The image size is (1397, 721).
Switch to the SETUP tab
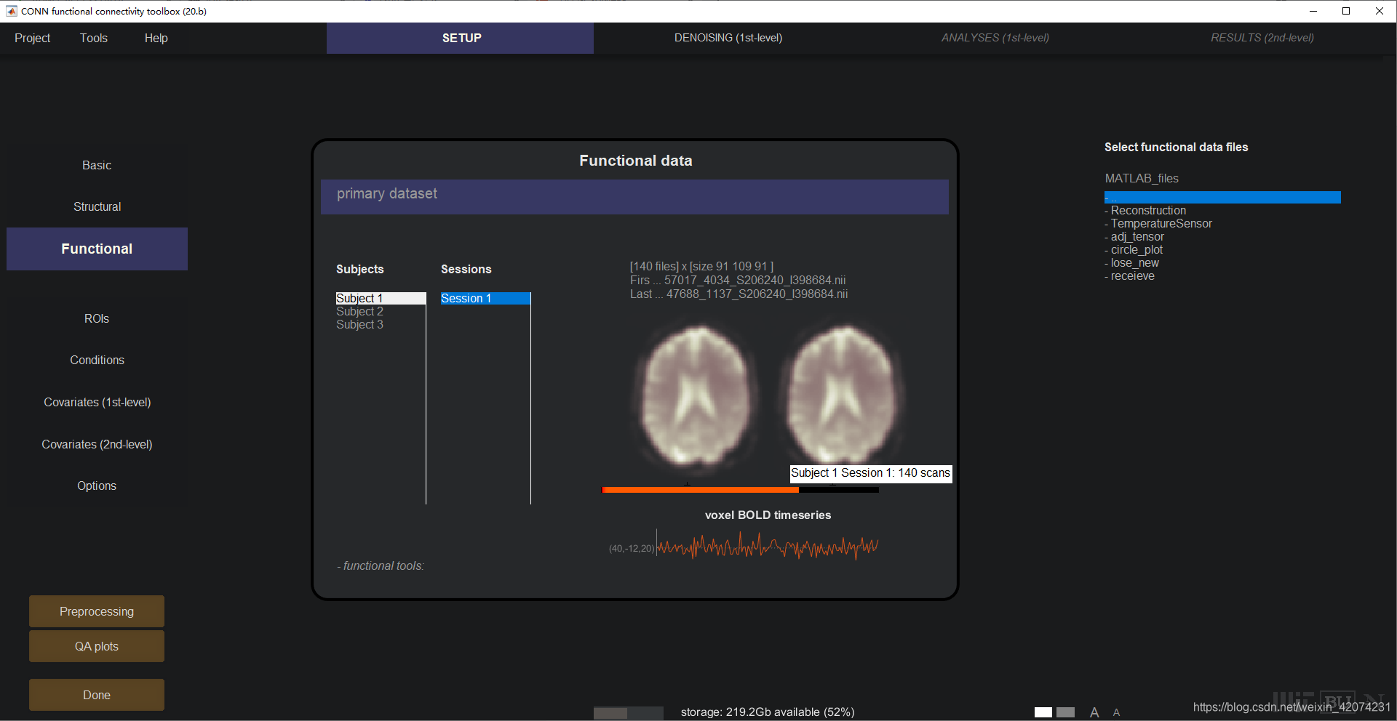pyautogui.click(x=461, y=38)
